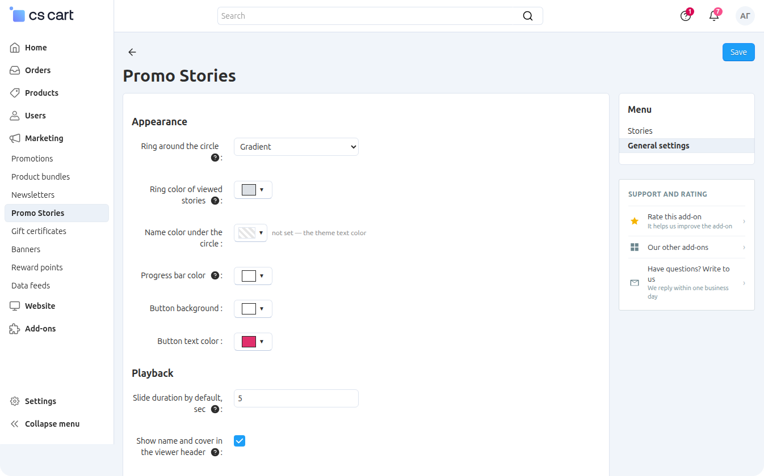The width and height of the screenshot is (764, 476).
Task: Click the Products tag icon in sidebar
Action: (x=15, y=93)
